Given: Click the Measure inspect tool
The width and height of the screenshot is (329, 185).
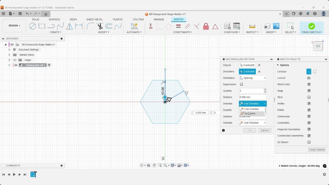Looking at the screenshot, I should 252,26.
